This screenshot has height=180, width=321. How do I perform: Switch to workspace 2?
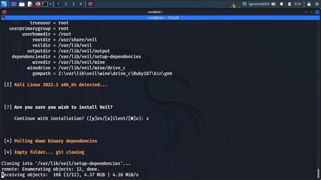tap(66, 4)
